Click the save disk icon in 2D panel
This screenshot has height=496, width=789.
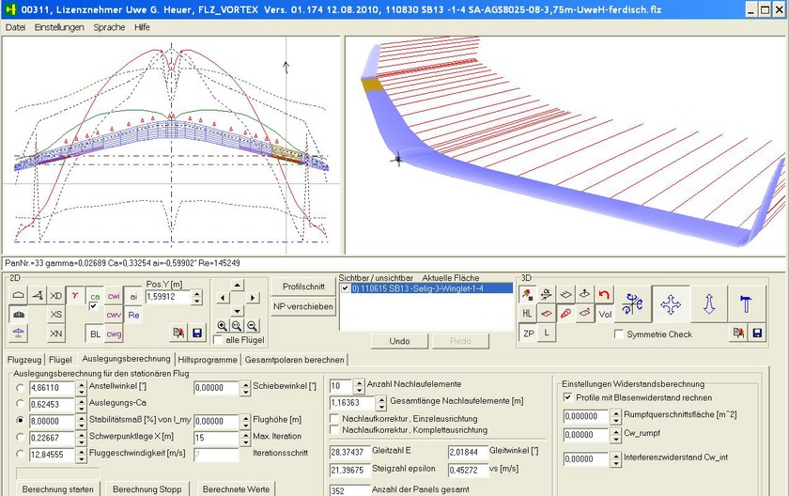(x=197, y=333)
